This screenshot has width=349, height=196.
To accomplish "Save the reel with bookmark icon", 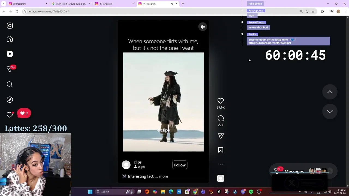I will pos(221,150).
